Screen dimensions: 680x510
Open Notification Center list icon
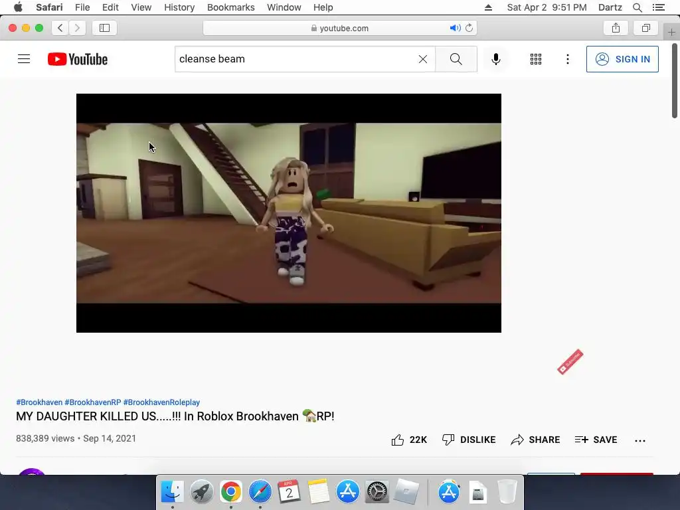(659, 7)
